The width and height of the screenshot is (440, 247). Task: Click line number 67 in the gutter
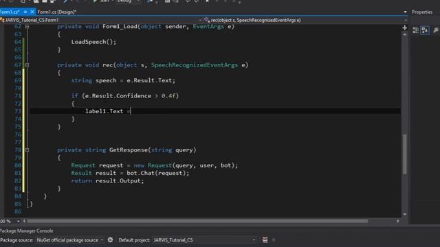coord(17,65)
